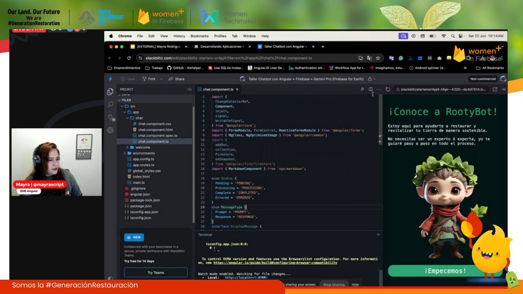Open chat.component.html file
Viewport: 523px width, 294px height.
point(156,130)
